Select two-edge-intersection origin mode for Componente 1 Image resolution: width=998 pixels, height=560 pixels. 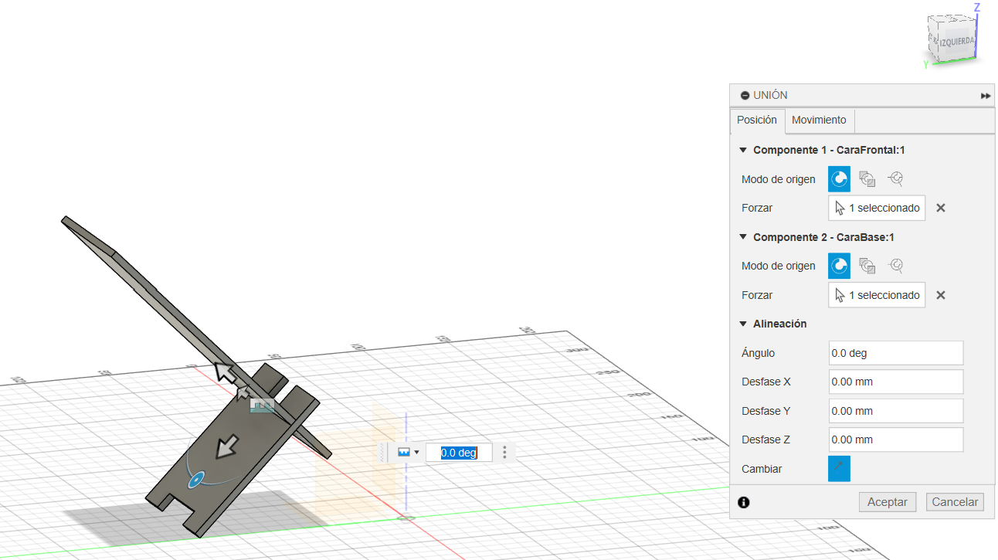pos(895,179)
